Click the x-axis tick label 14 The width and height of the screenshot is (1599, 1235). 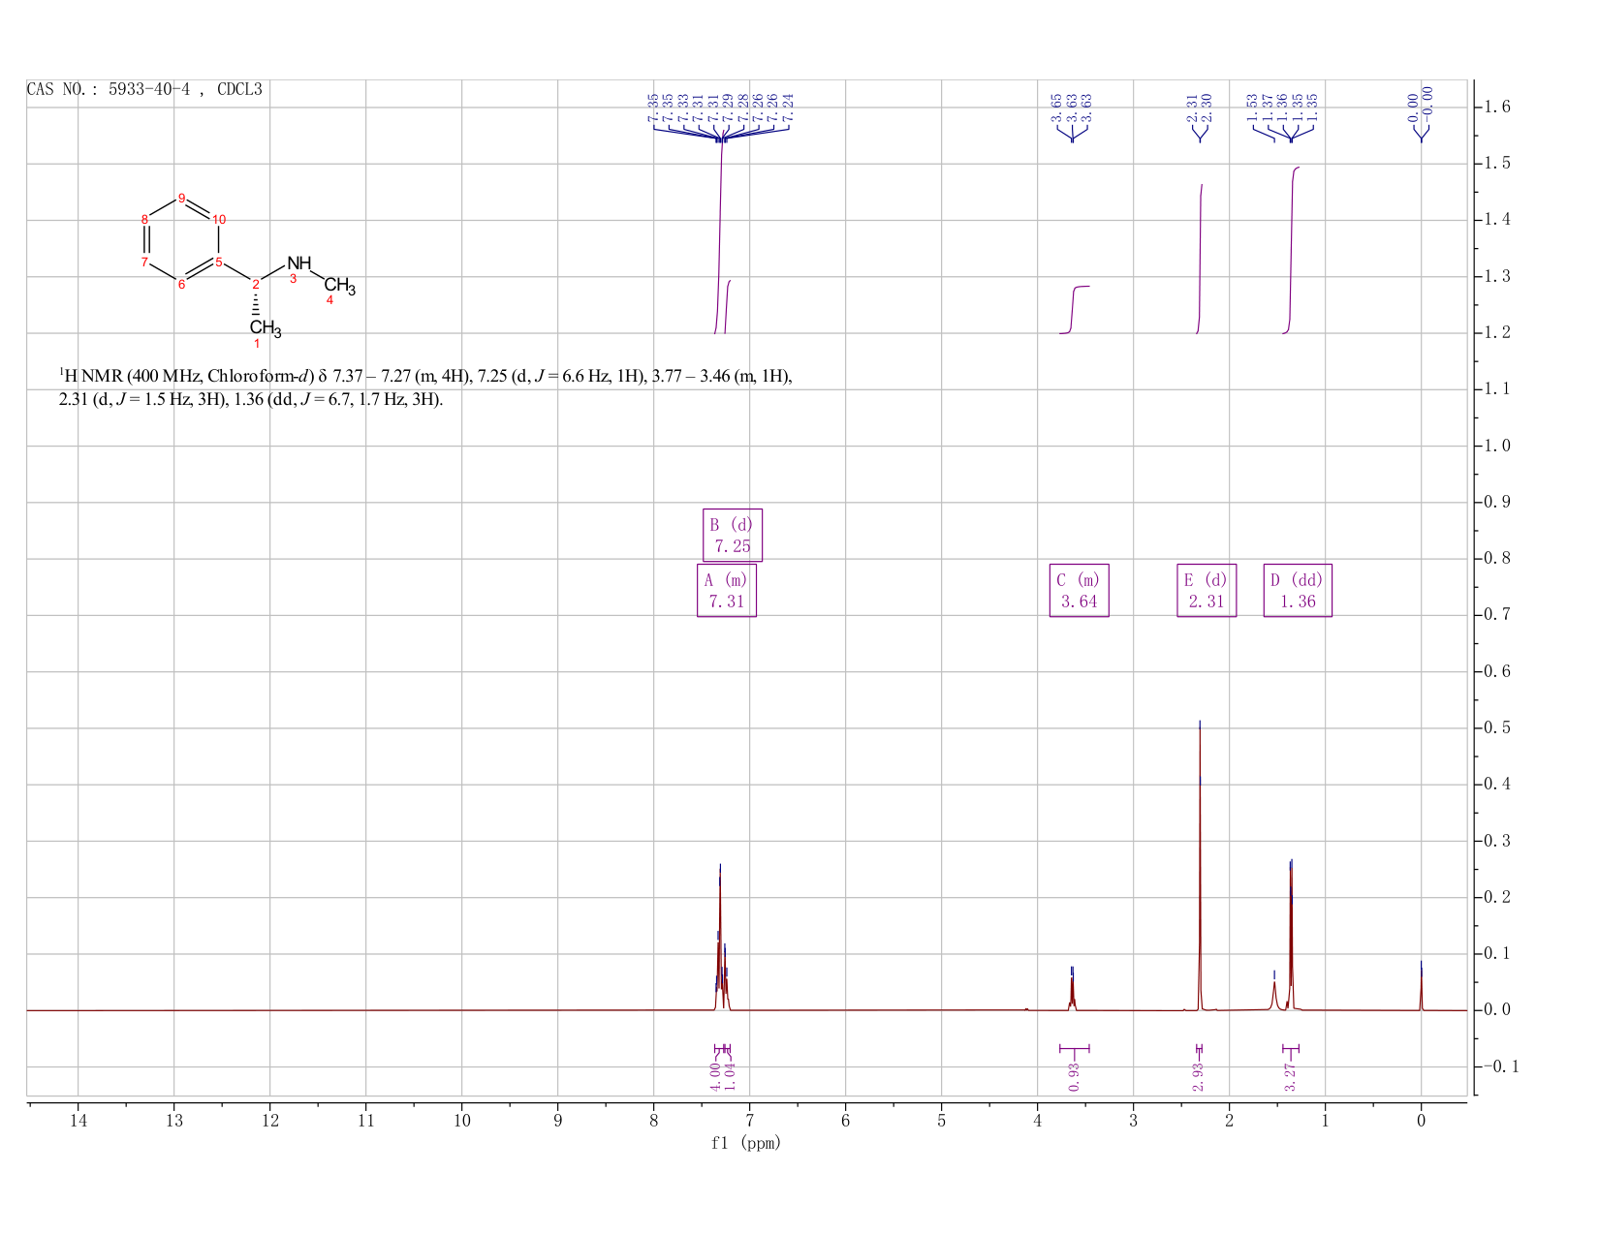coord(78,1121)
